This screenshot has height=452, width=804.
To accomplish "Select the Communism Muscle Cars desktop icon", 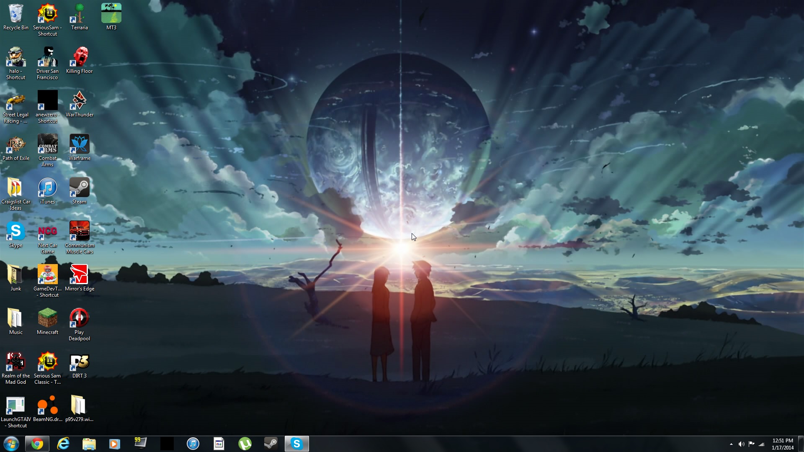I will click(80, 238).
